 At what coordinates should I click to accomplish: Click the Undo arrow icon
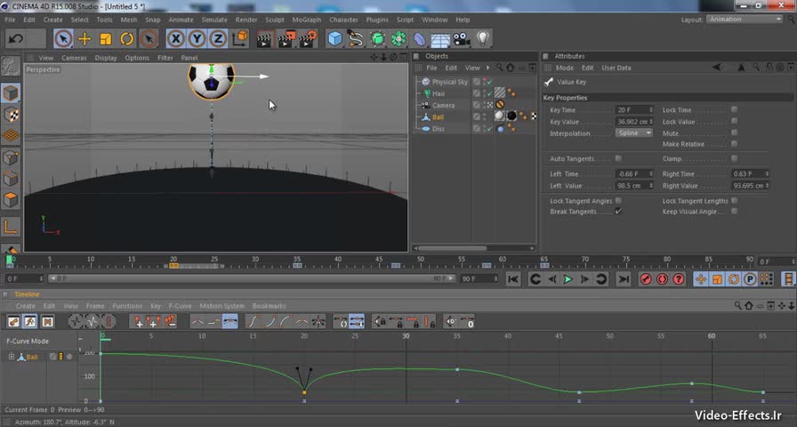point(15,38)
